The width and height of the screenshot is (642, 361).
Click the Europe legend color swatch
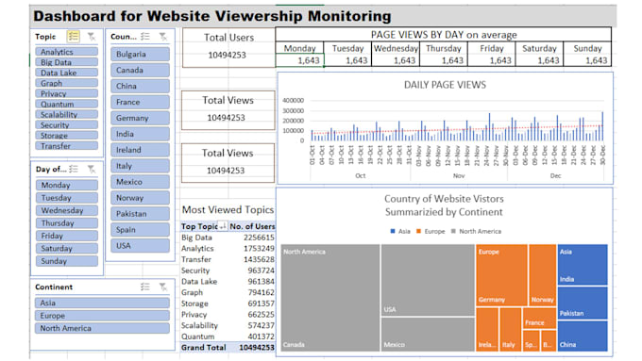[x=418, y=231]
